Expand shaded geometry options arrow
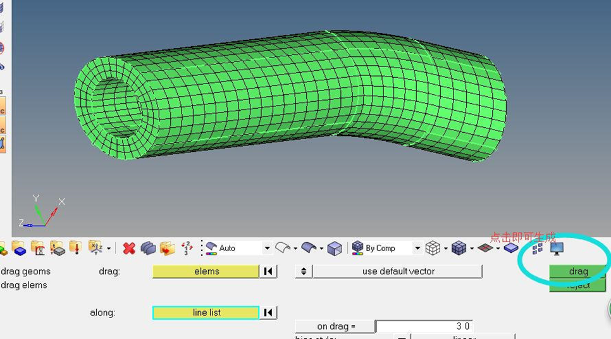611x339 pixels. tap(321, 249)
